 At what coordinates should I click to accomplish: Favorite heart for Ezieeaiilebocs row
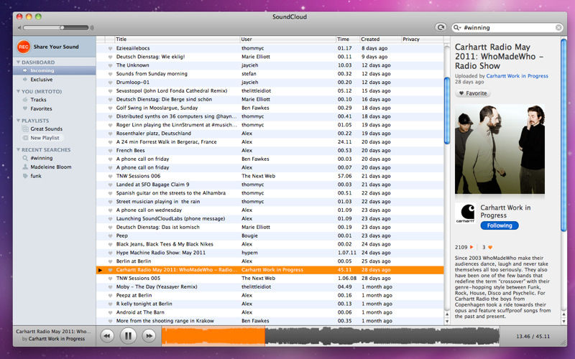110,48
